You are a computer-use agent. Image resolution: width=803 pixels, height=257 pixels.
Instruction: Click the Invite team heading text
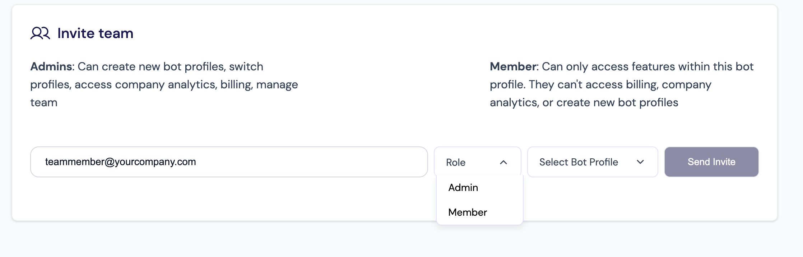[x=95, y=33]
